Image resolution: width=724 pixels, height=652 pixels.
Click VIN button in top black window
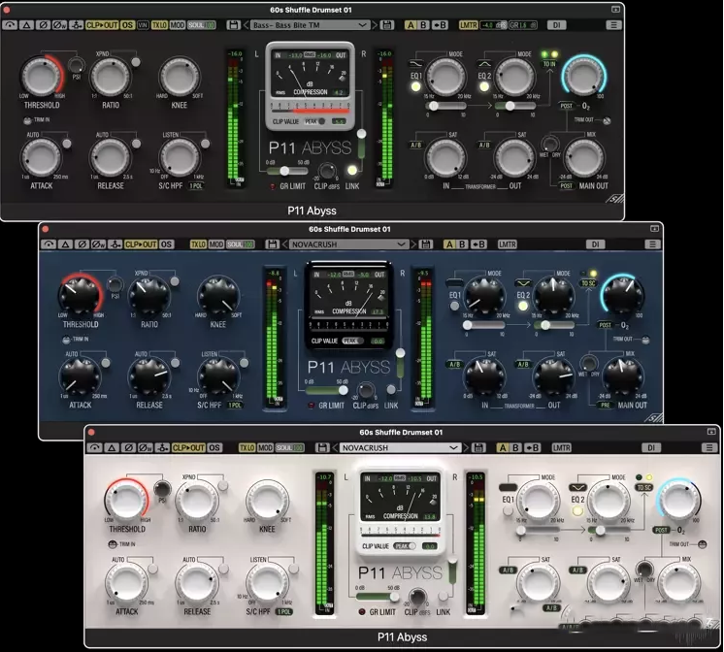143,25
